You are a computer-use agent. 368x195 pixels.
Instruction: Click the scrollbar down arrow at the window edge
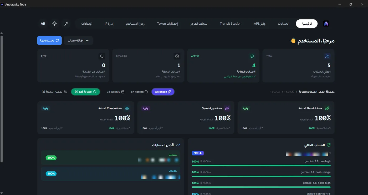[2, 193]
